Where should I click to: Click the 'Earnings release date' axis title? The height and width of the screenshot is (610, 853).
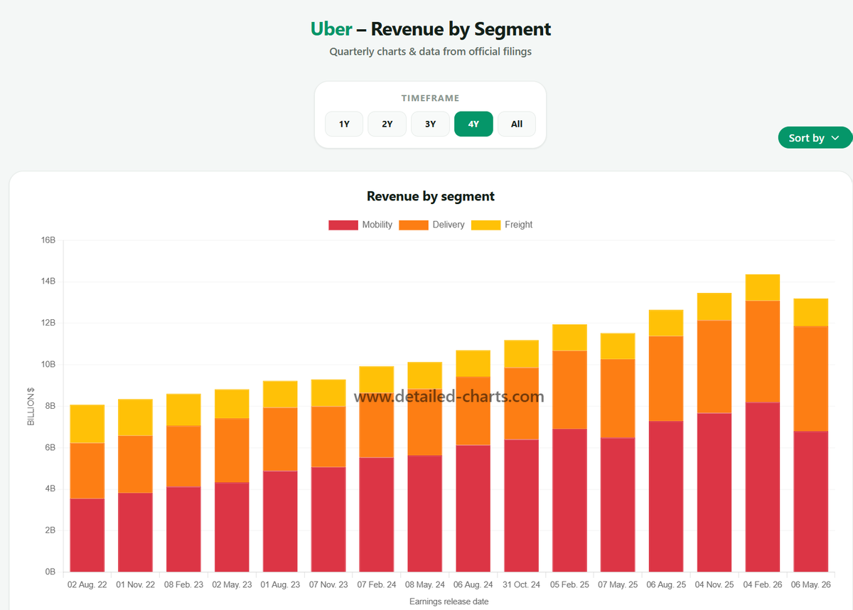tap(449, 601)
